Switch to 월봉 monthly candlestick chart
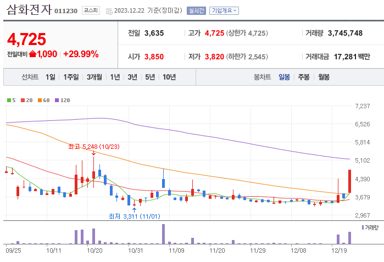The image size is (384, 262). pos(324,77)
